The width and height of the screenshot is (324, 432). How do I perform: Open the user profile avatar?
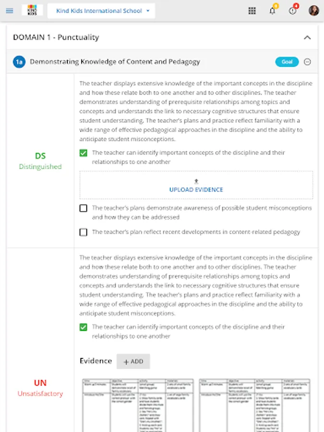click(x=313, y=11)
